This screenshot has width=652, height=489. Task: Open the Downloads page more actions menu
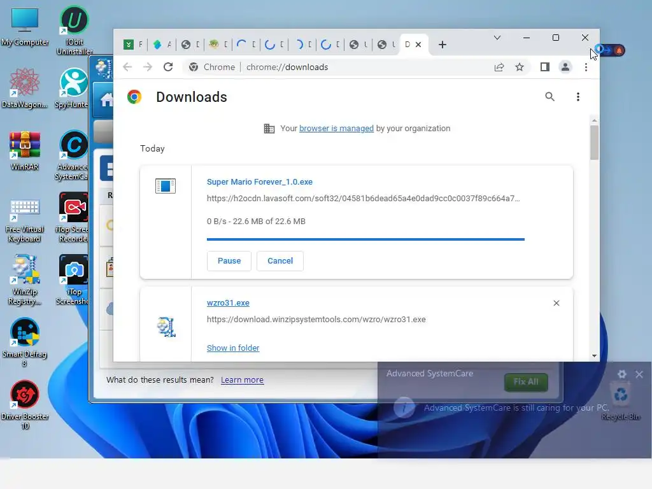point(578,97)
